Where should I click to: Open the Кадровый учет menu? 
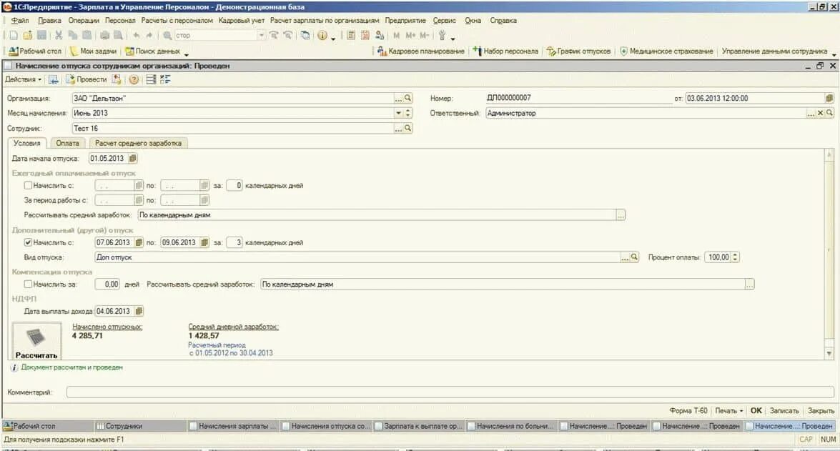(242, 20)
